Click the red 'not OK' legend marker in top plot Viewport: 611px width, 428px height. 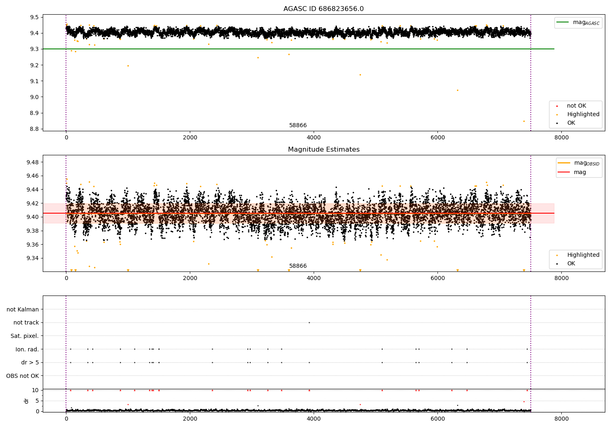[x=557, y=106]
